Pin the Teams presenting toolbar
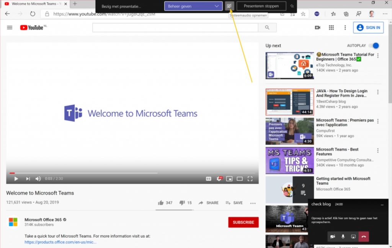Screen dimensions: 392x248 coord(292,6)
